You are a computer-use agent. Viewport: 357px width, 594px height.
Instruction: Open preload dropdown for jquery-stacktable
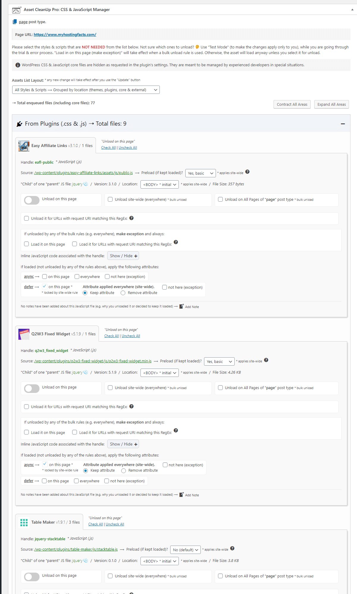coord(186,550)
